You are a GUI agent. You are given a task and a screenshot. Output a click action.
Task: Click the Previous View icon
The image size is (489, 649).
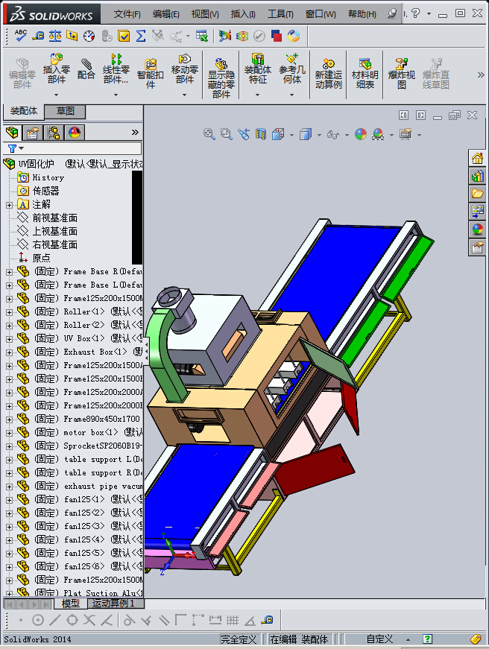(244, 134)
